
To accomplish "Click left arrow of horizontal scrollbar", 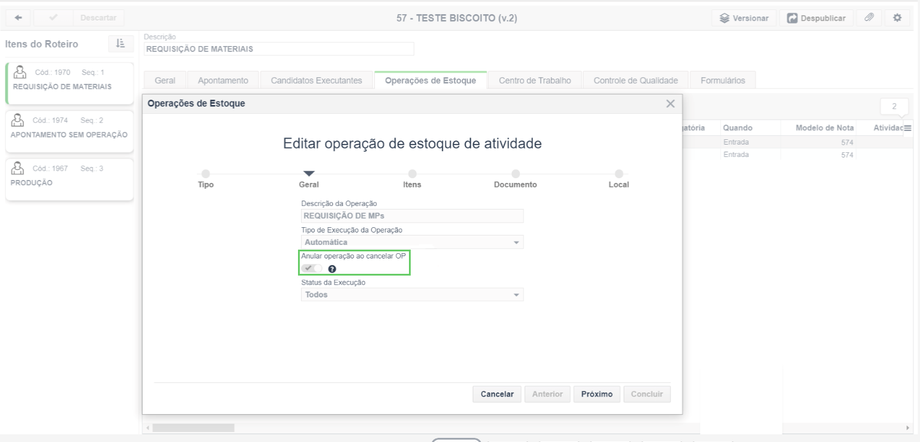I will (148, 427).
